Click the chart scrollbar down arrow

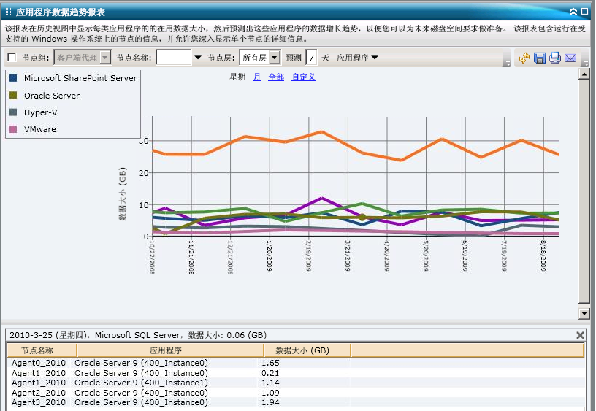[584, 313]
